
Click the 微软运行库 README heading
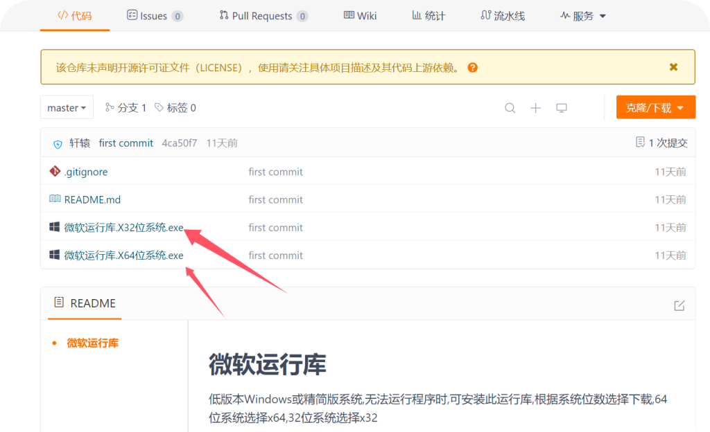click(267, 365)
